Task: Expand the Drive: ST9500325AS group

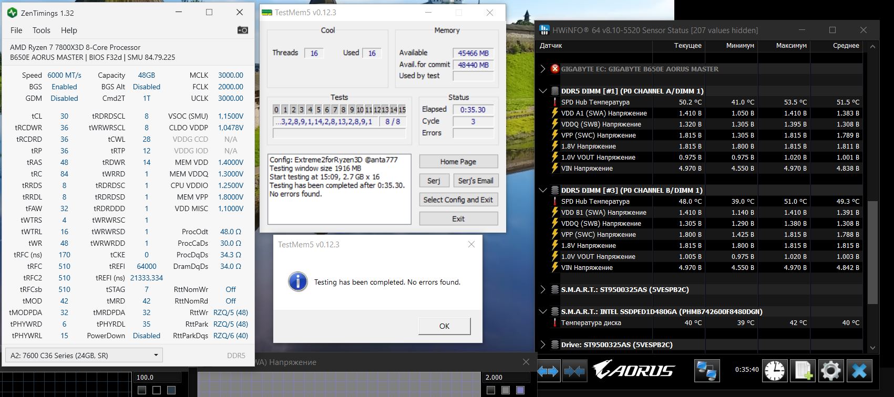Action: point(543,345)
